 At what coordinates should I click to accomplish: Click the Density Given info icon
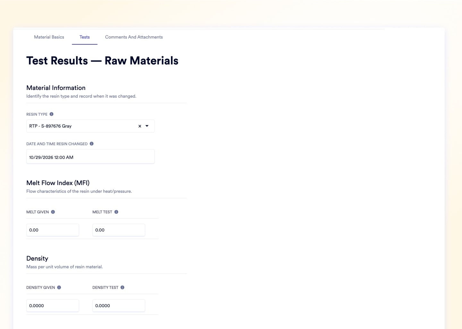[x=59, y=287]
